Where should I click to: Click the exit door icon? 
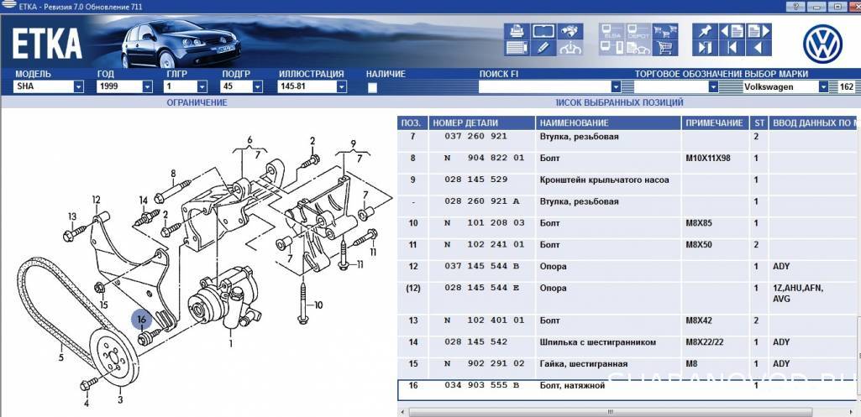tap(705, 47)
